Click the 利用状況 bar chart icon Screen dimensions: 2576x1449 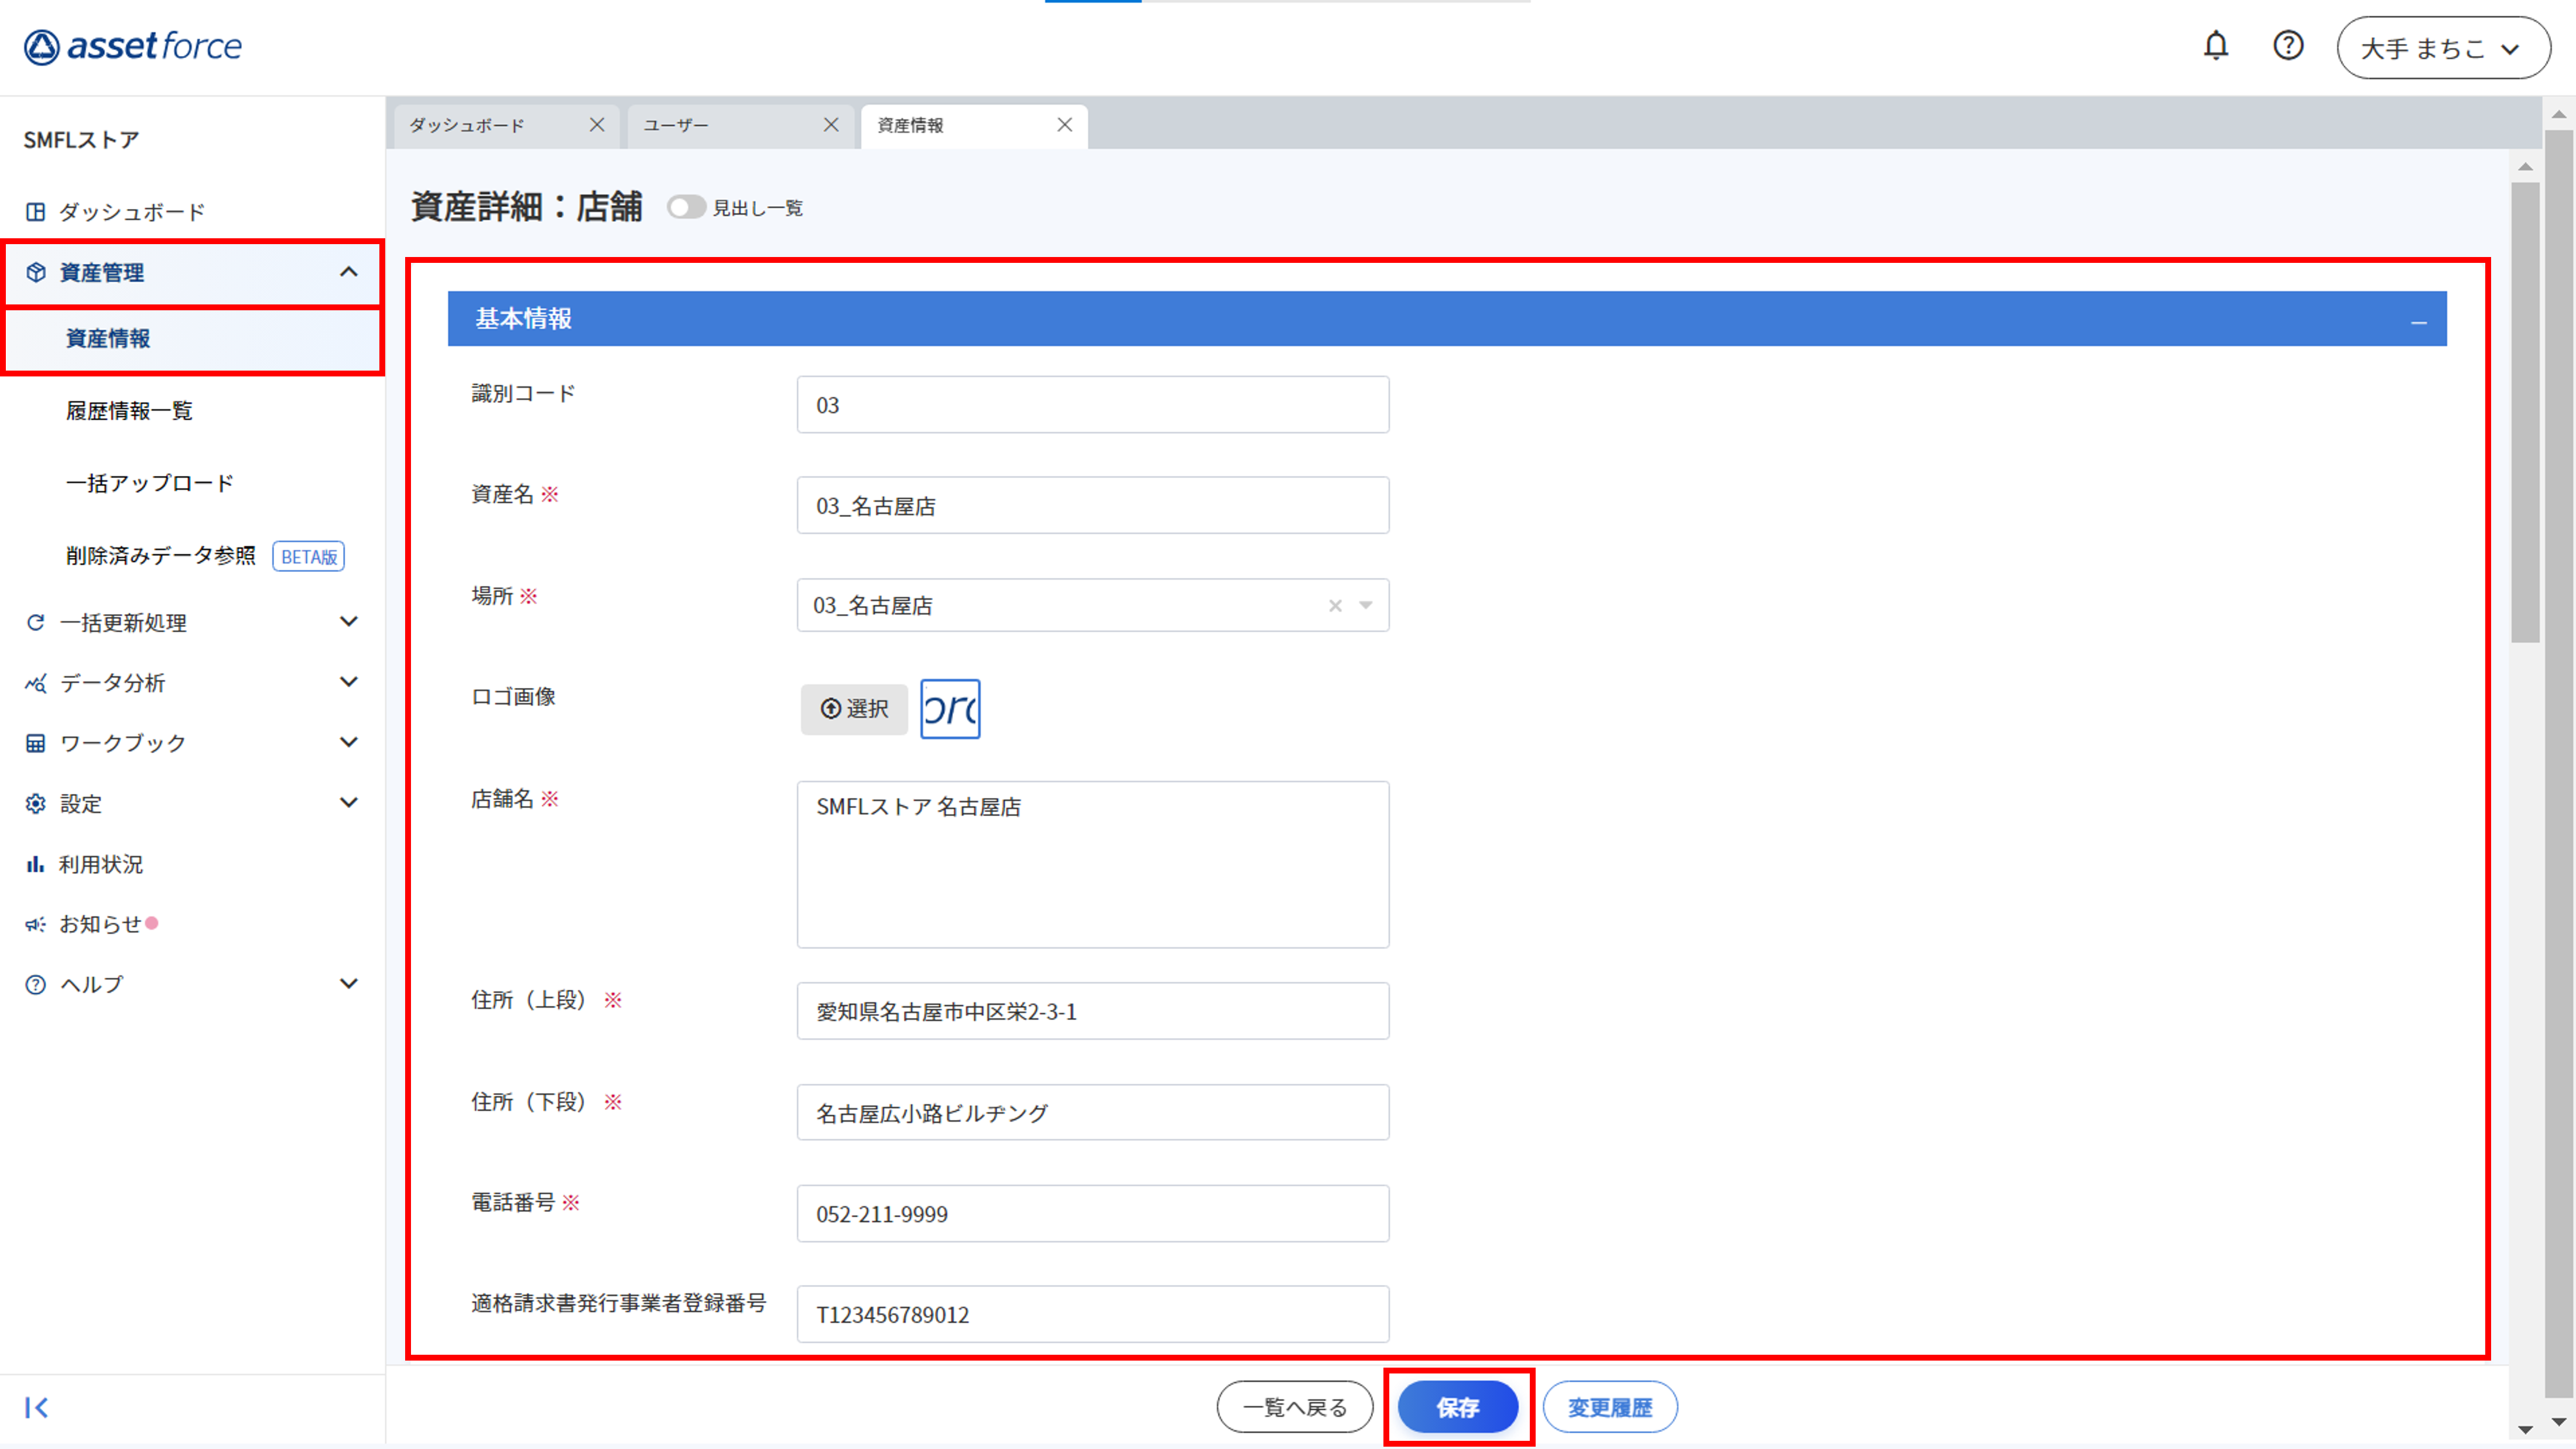[x=36, y=864]
